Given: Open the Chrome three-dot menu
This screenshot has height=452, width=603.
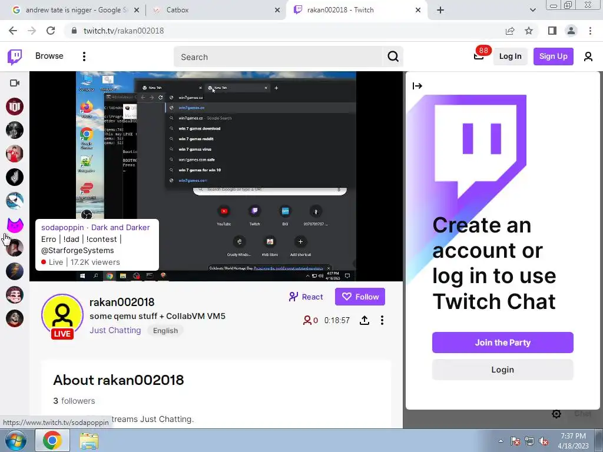Looking at the screenshot, I should tap(590, 31).
